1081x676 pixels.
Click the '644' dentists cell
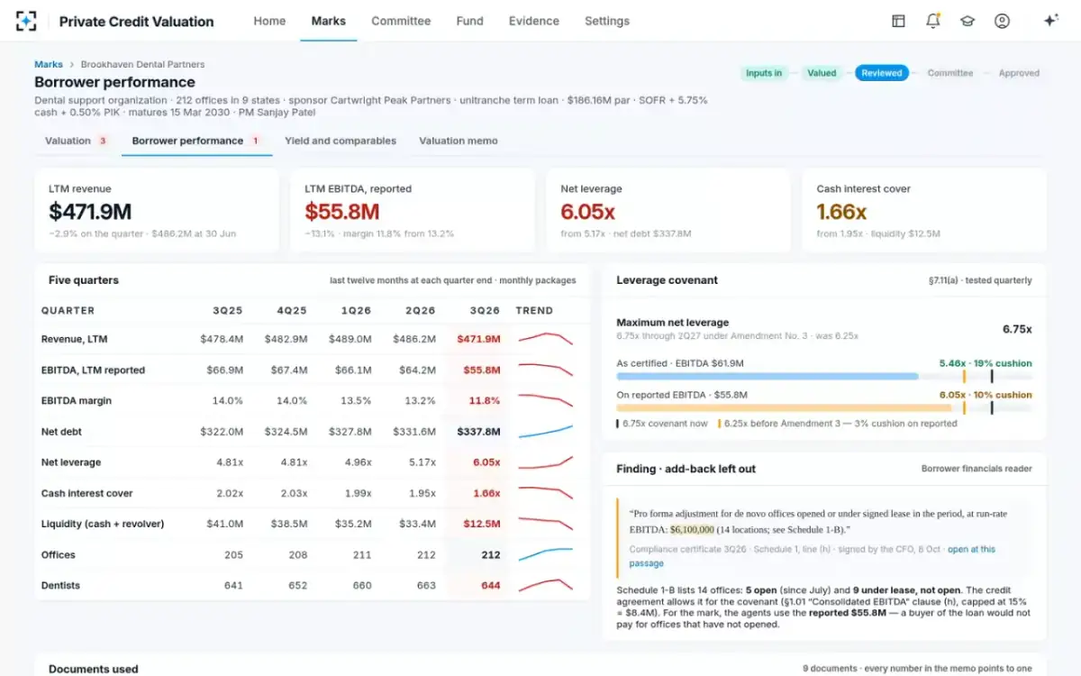pyautogui.click(x=491, y=585)
